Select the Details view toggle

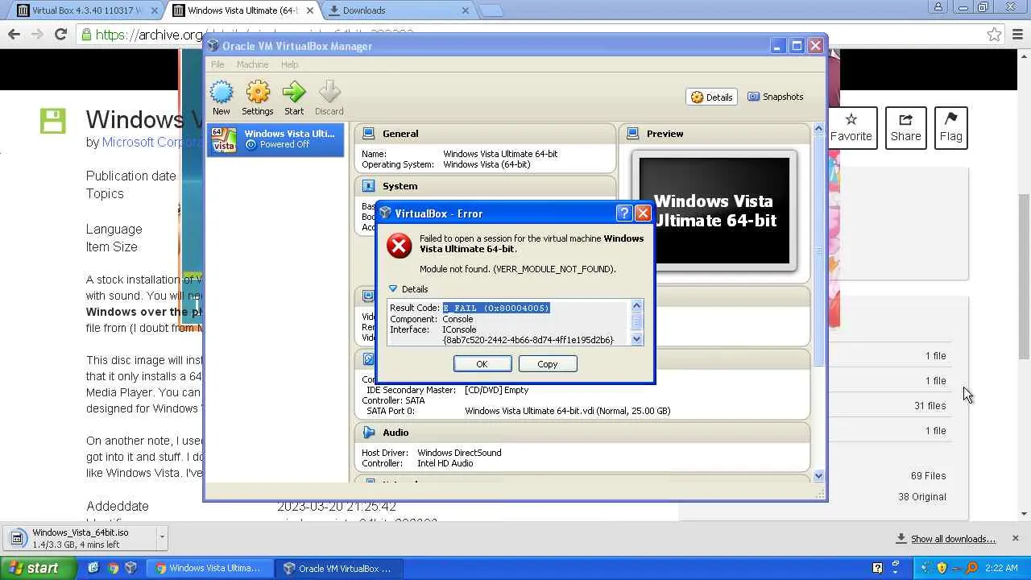tap(712, 97)
